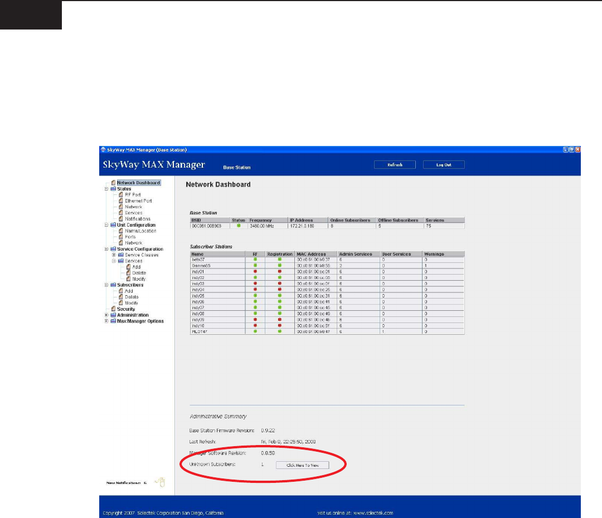Click the Admin Services column header
Screen dimensions: 602x518
[x=359, y=254]
